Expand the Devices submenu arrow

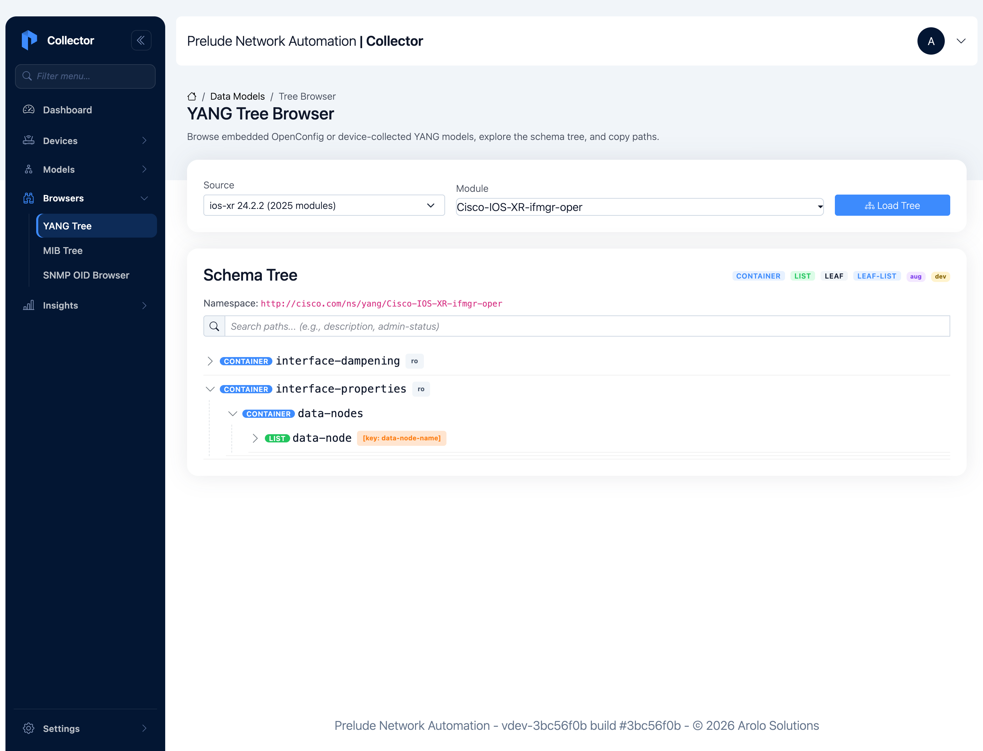(x=144, y=140)
